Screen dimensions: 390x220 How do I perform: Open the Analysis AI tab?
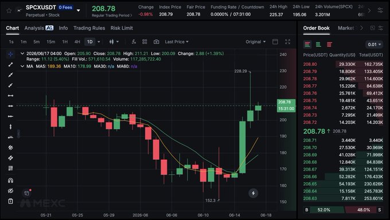pos(39,28)
